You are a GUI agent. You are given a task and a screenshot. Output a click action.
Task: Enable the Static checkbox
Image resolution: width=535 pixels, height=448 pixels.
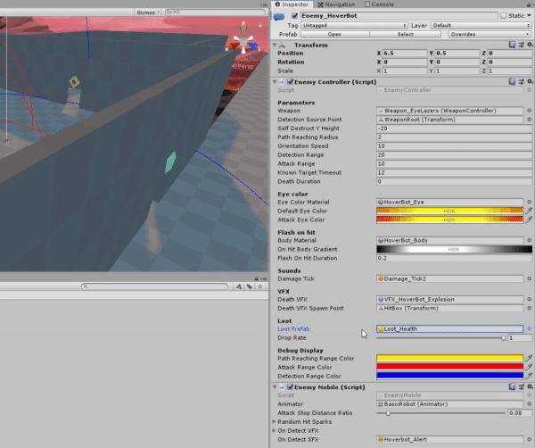(504, 16)
